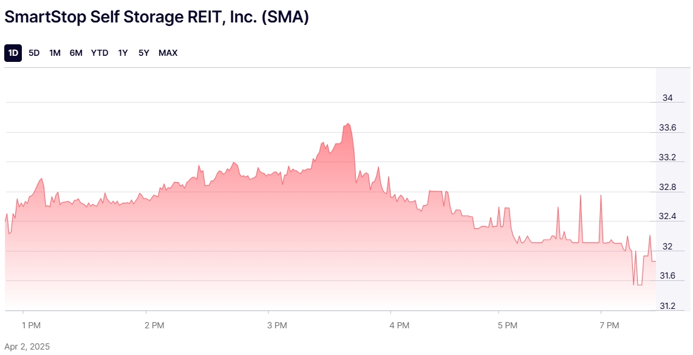Viewport: 693px width, 355px height.
Task: Click the 34 price axis label
Action: [667, 98]
